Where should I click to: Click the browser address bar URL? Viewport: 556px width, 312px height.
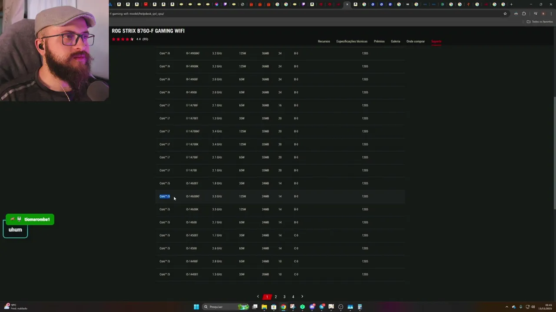click(x=137, y=13)
